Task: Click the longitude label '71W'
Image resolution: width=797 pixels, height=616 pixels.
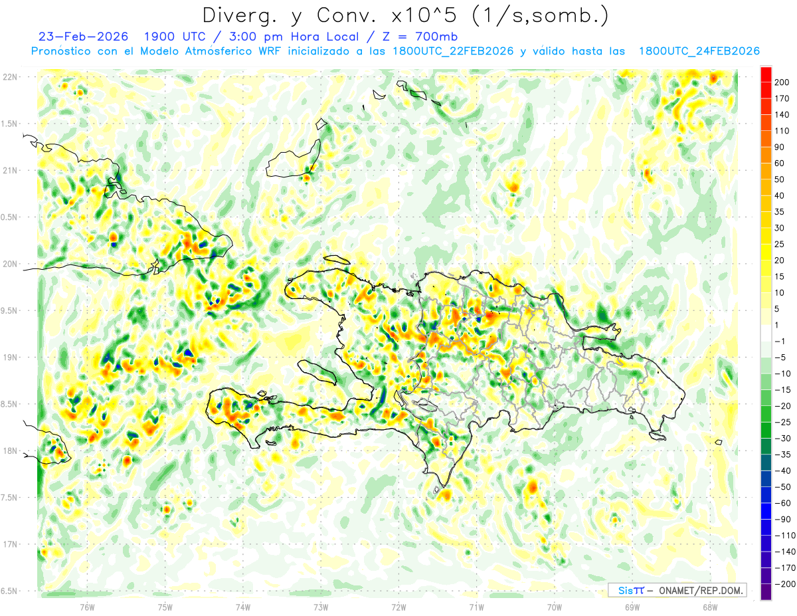Action: (476, 607)
